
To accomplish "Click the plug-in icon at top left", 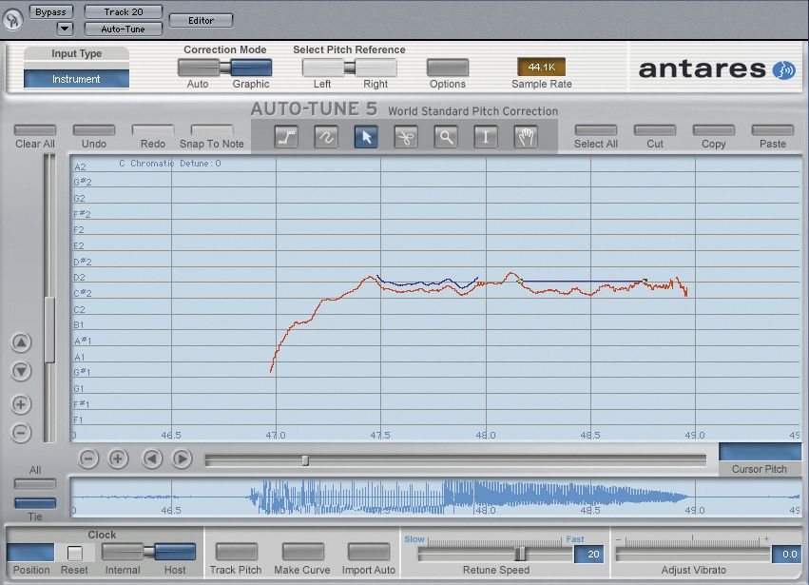I will [x=13, y=20].
